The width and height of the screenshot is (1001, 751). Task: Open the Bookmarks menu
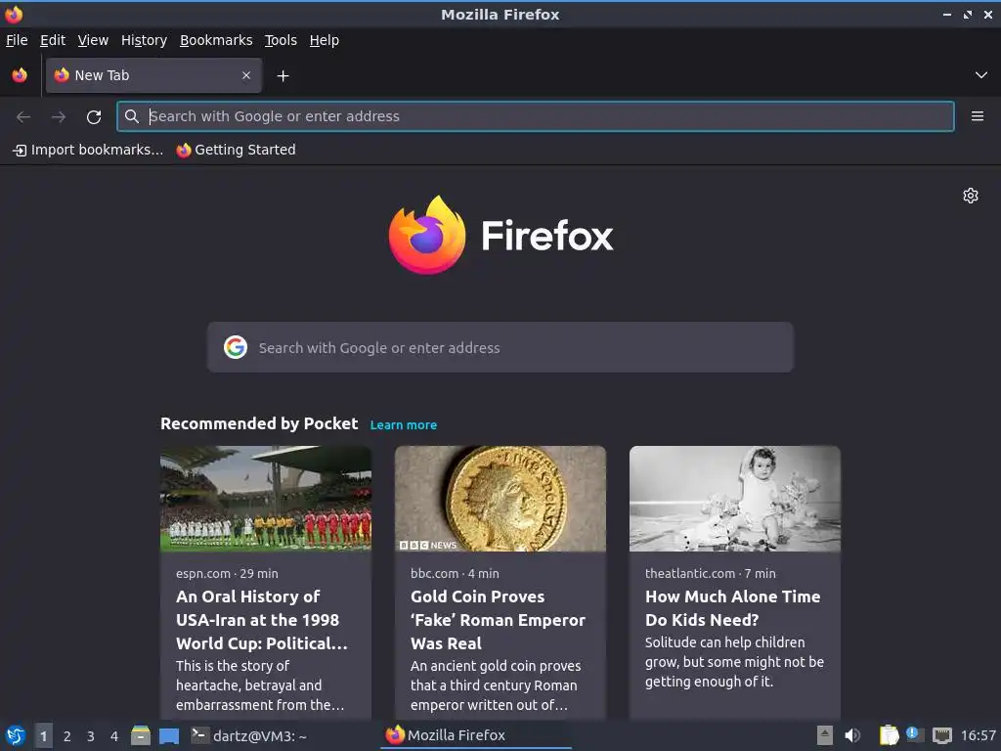(x=216, y=40)
